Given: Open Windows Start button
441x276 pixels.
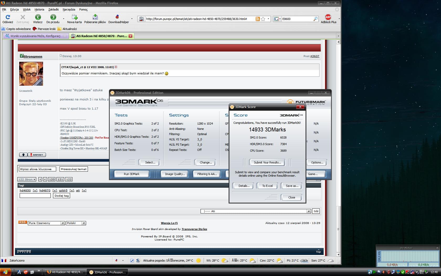Looking at the screenshot, I should (x=5, y=272).
